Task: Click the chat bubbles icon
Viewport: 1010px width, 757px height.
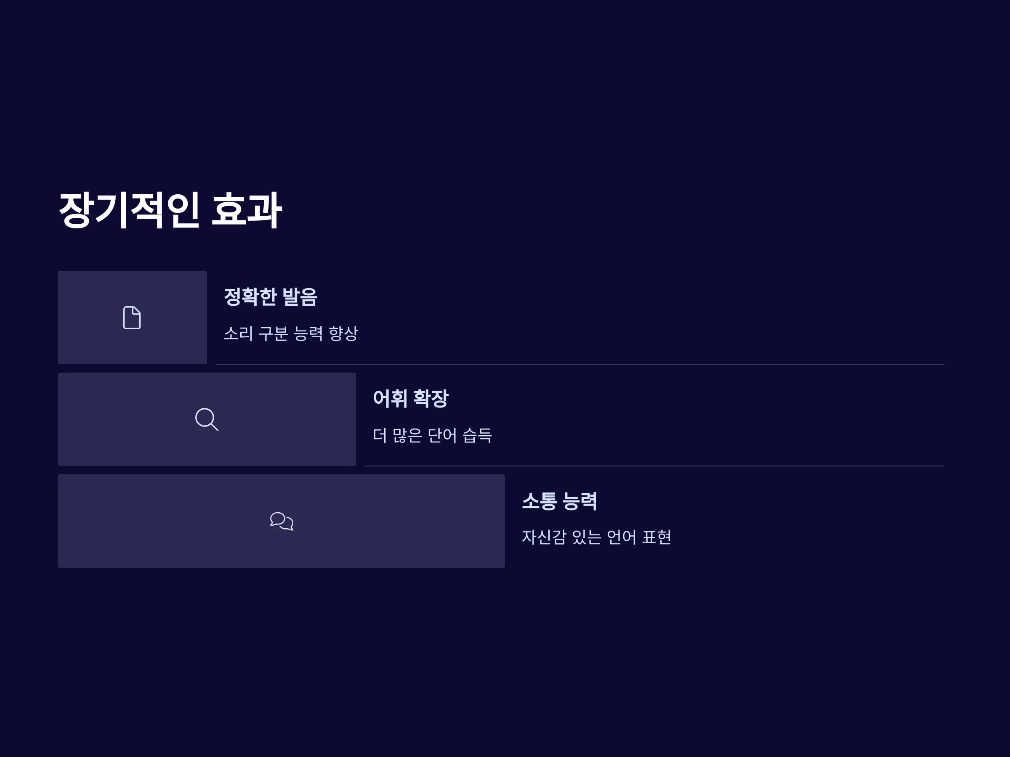Action: [281, 521]
